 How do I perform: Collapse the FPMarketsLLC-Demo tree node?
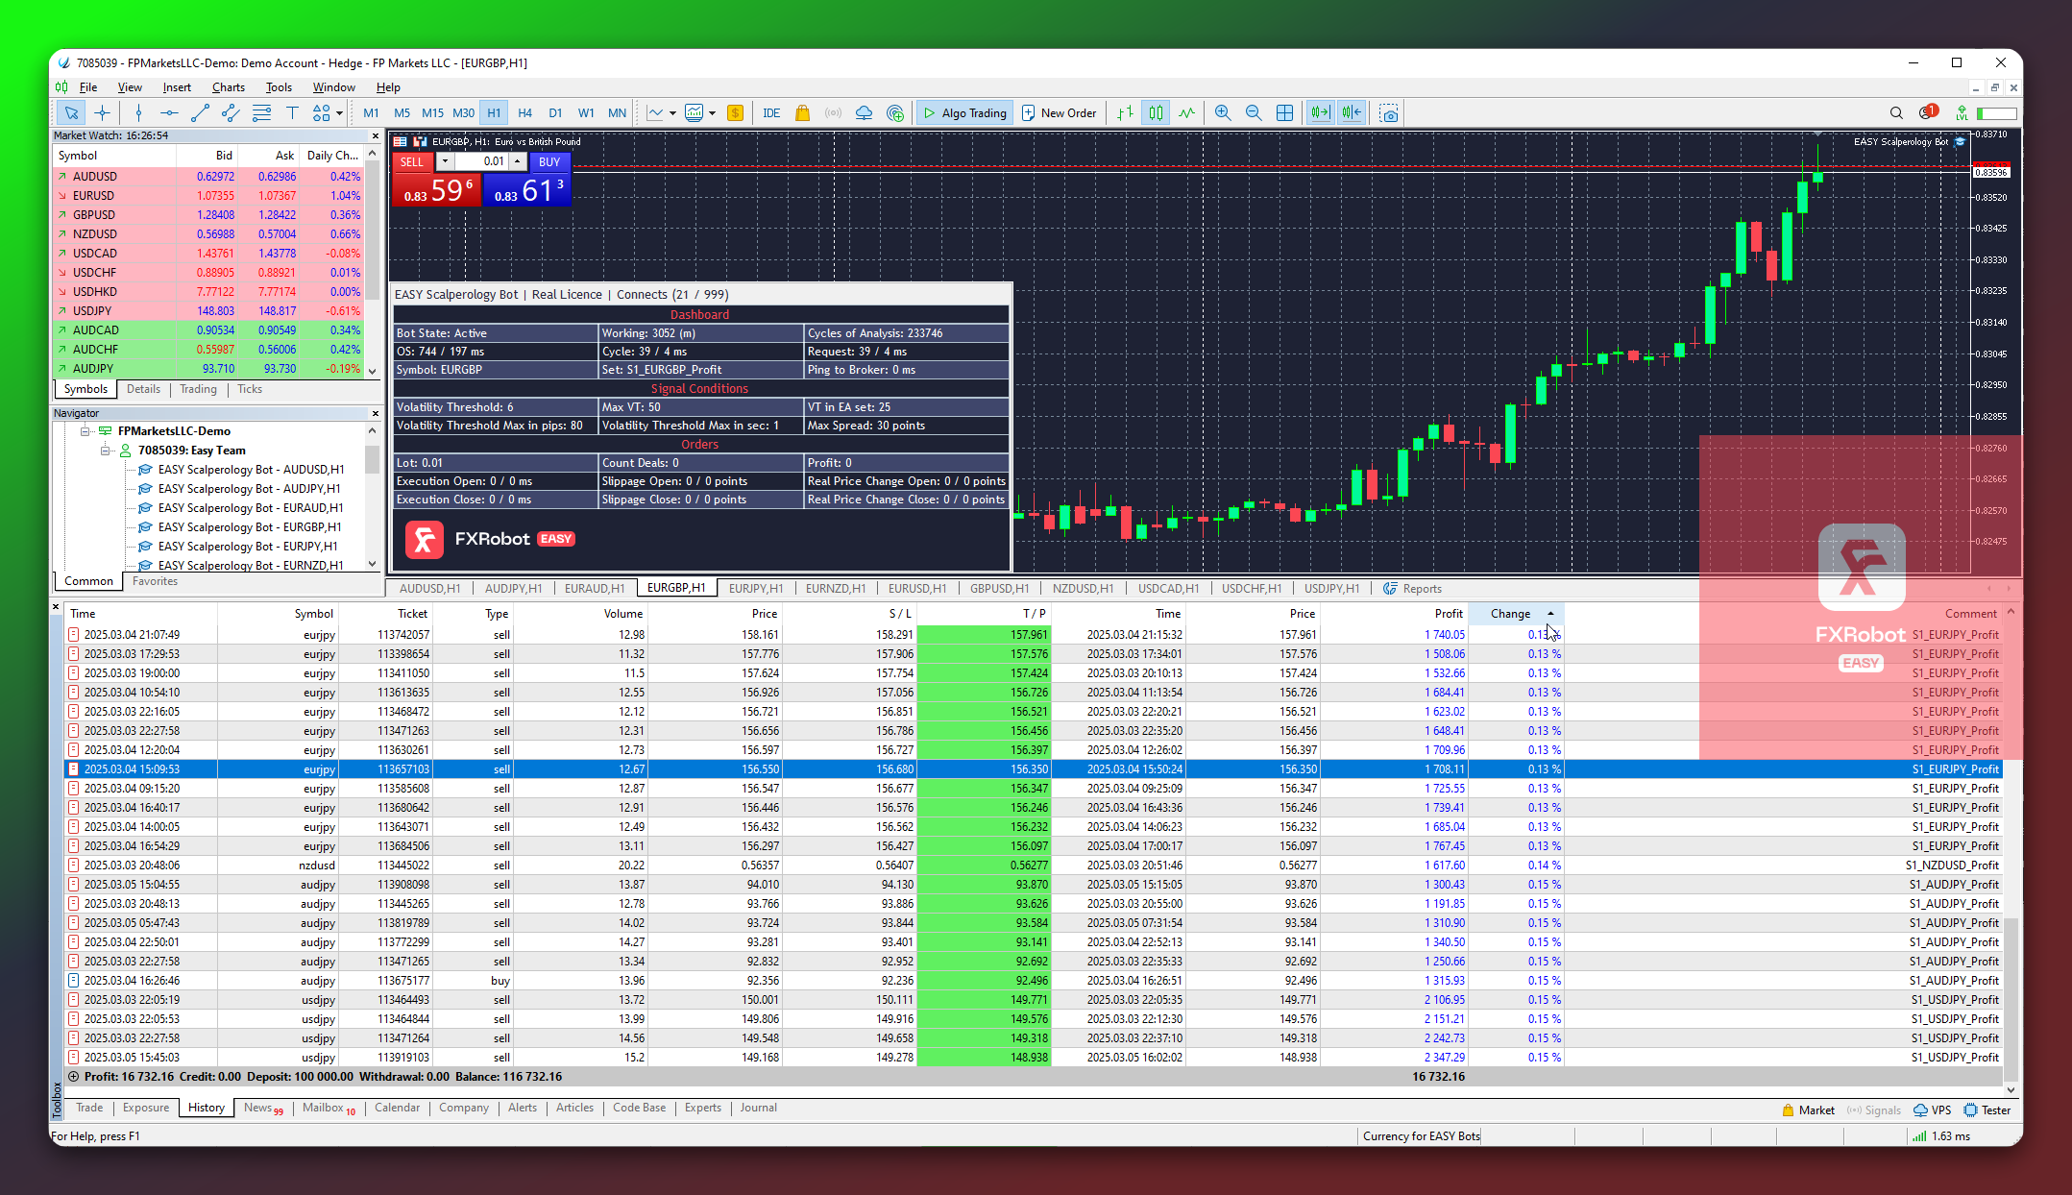pos(85,431)
